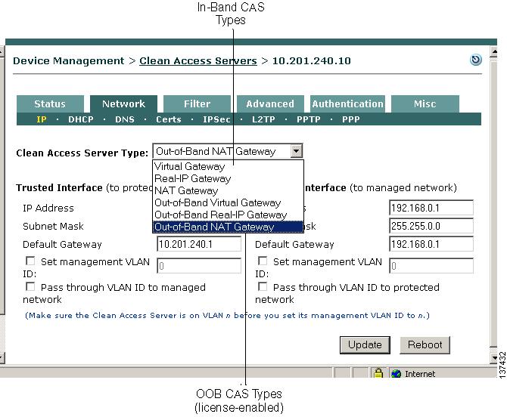
Task: Tick Pass through VLAN ID to managed network
Action: point(30,286)
